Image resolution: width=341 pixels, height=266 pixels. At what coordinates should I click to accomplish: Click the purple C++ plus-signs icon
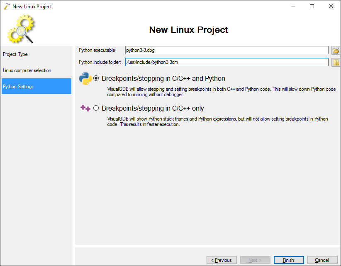coord(85,108)
